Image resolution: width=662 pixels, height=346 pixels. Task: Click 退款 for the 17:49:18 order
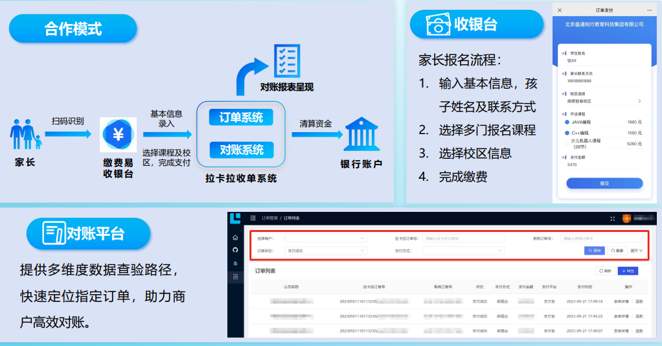click(639, 302)
